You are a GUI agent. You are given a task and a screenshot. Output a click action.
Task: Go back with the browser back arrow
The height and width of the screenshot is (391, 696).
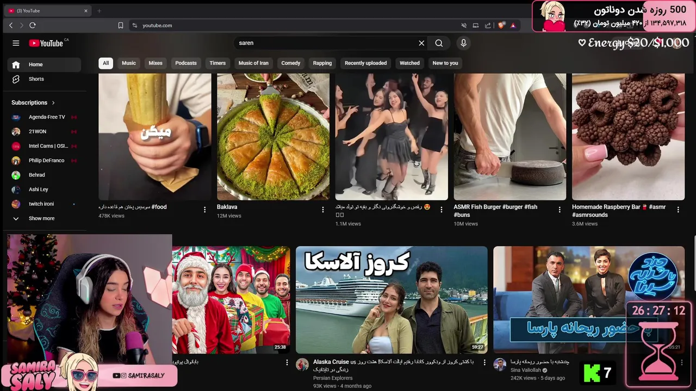click(11, 25)
